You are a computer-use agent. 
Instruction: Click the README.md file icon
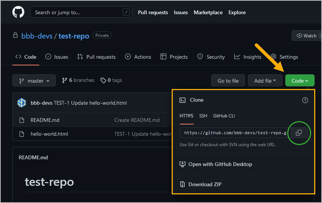click(x=22, y=120)
